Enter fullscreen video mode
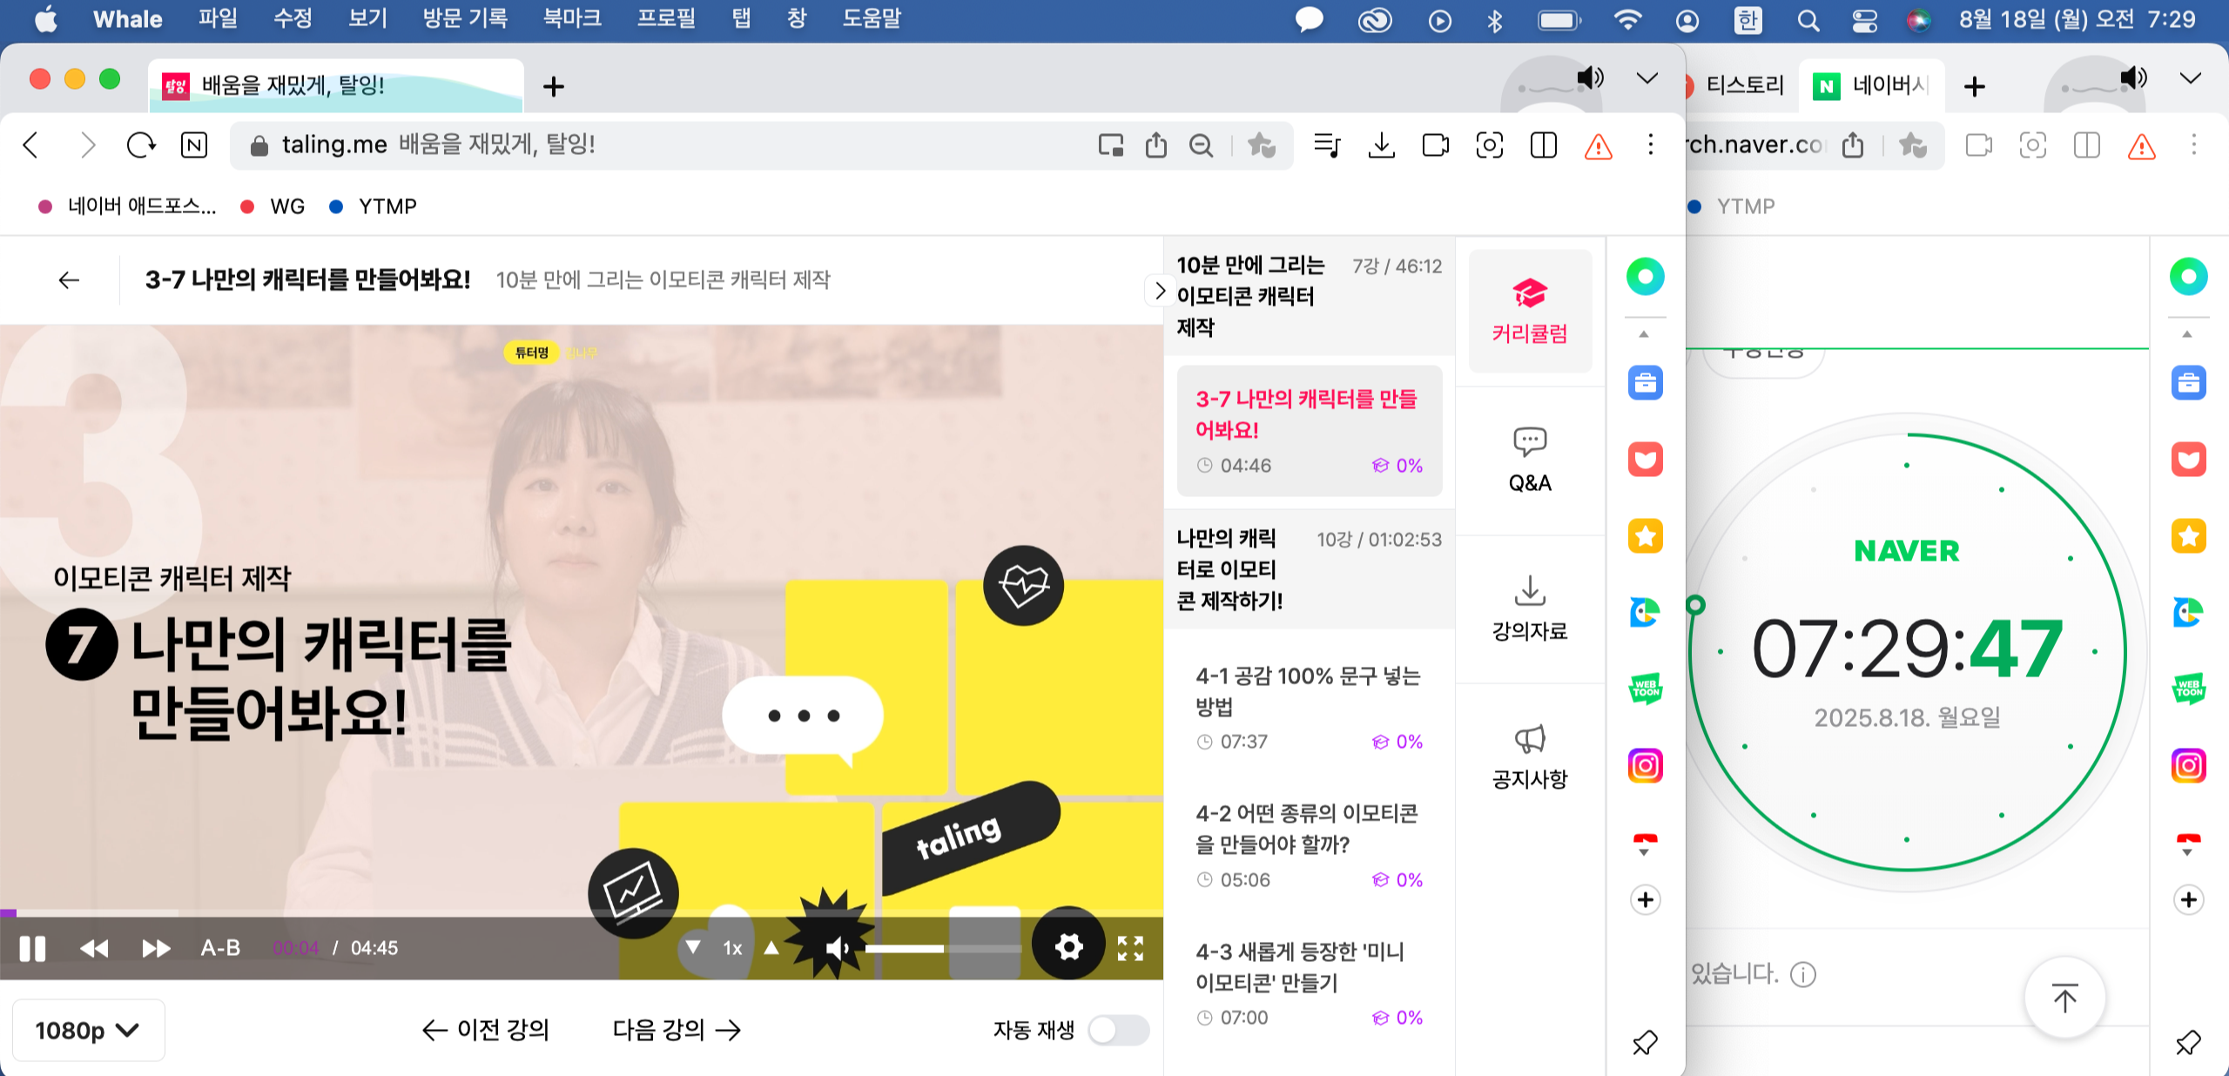 tap(1130, 948)
